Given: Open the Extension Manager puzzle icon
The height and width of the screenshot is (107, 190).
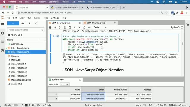Looking at the screenshot, I should 3,50.
